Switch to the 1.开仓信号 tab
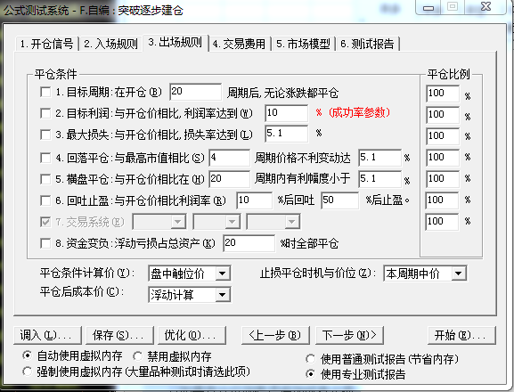This screenshot has height=392, width=514. (47, 44)
